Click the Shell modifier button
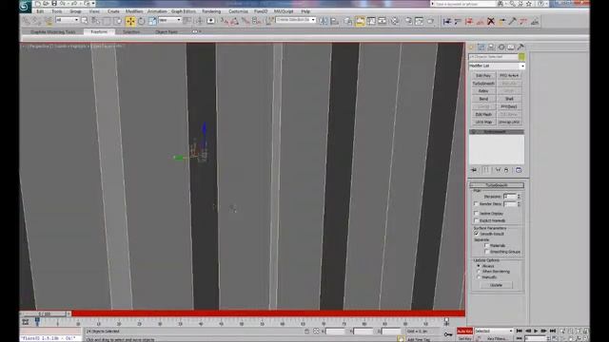 [509, 99]
